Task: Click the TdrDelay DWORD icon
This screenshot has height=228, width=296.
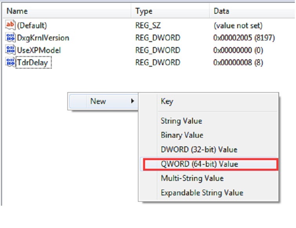Action: [x=10, y=62]
